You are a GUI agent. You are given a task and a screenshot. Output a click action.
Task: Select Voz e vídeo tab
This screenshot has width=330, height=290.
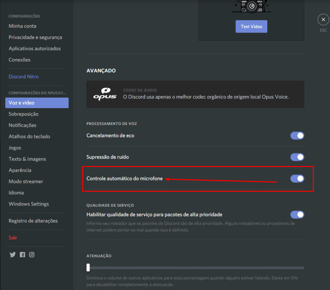[37, 103]
